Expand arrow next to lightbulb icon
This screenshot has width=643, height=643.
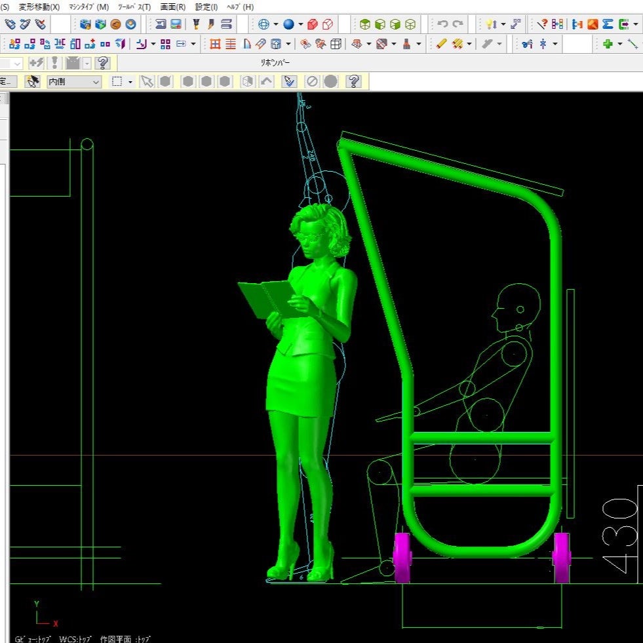click(x=503, y=24)
